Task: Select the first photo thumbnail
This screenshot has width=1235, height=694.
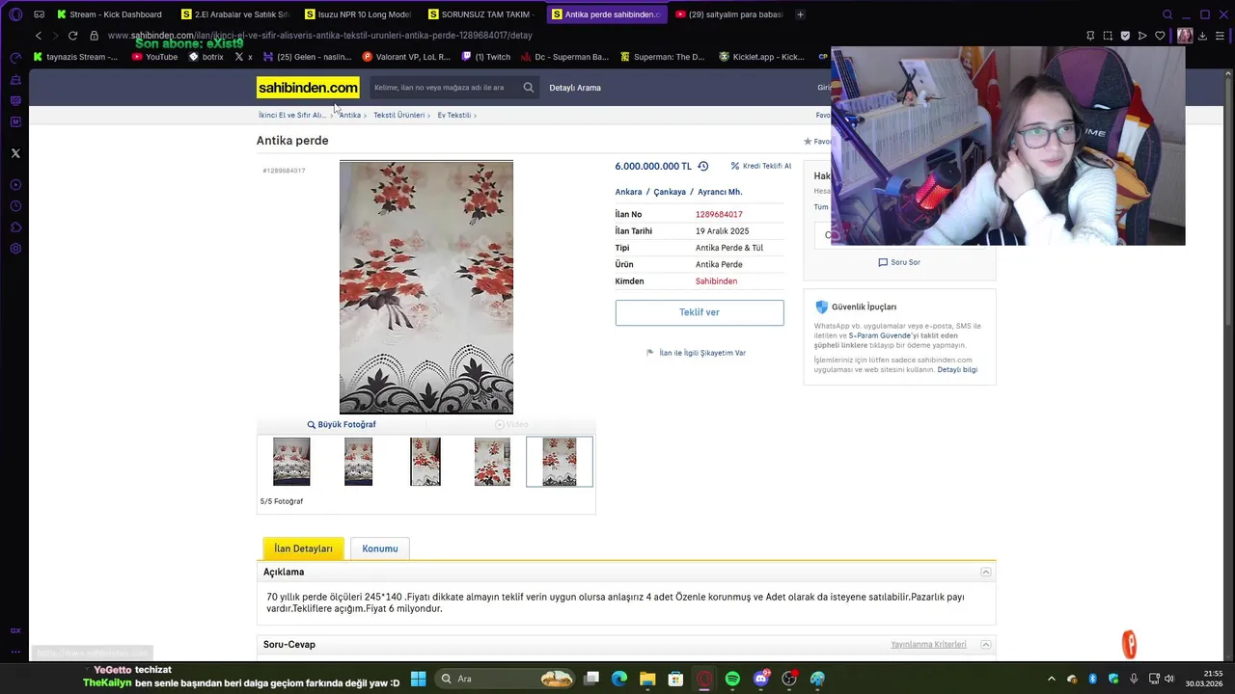Action: (291, 462)
